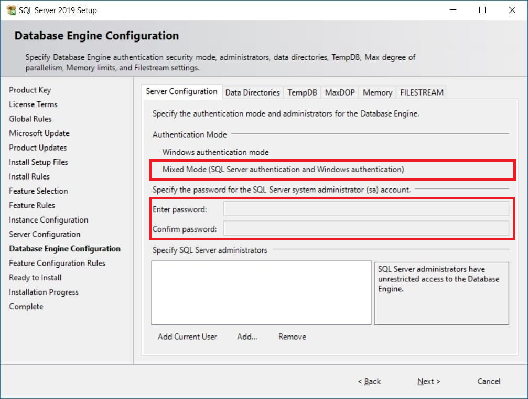This screenshot has height=399, width=528.
Task: Switch to the MaxDOP tab
Action: [x=340, y=92]
